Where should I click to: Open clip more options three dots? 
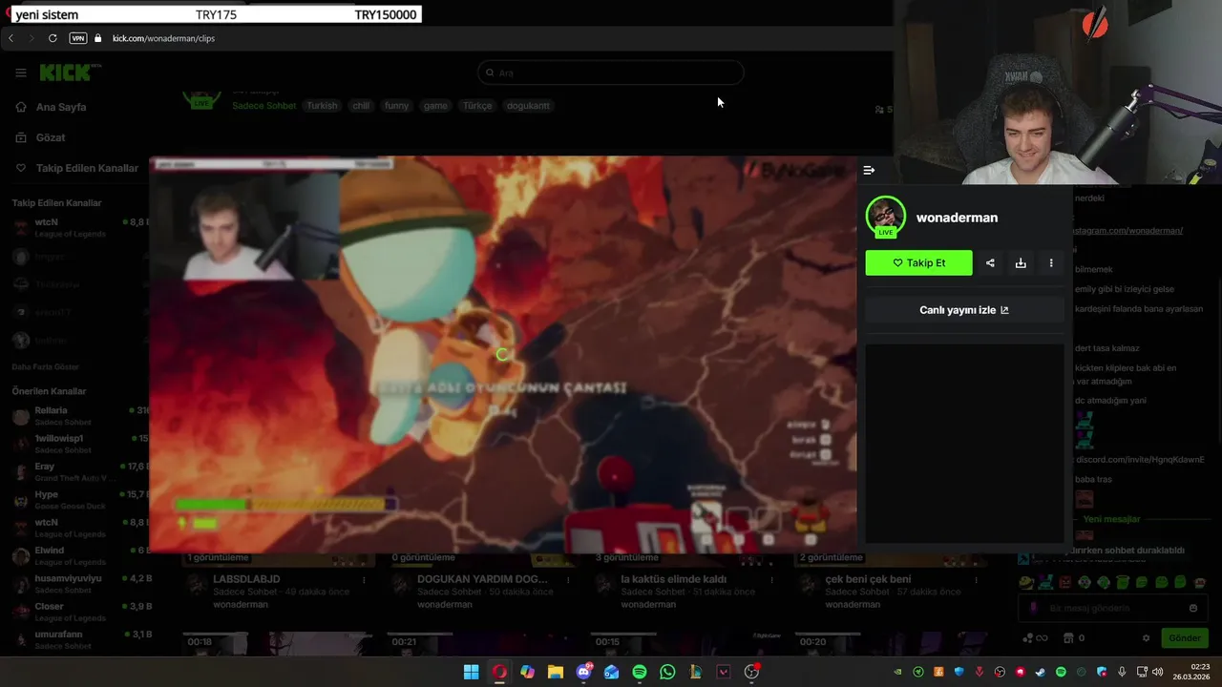tap(1051, 263)
